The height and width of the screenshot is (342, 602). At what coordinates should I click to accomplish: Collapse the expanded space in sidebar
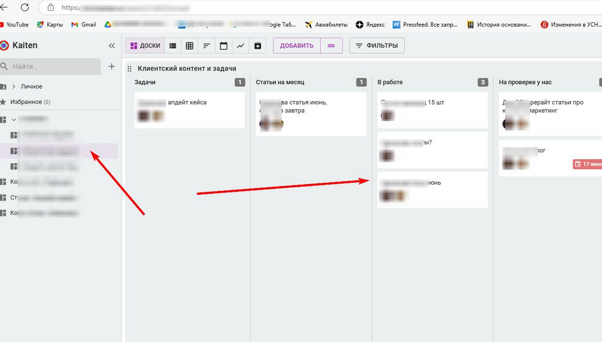tap(14, 119)
